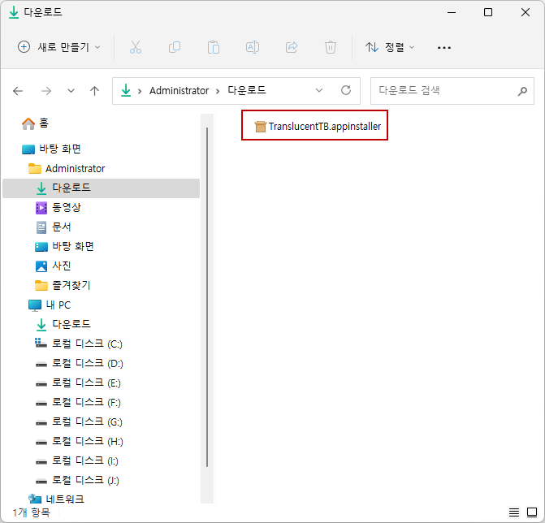
Task: Click the TranslucentTB package file icon
Action: 260,127
